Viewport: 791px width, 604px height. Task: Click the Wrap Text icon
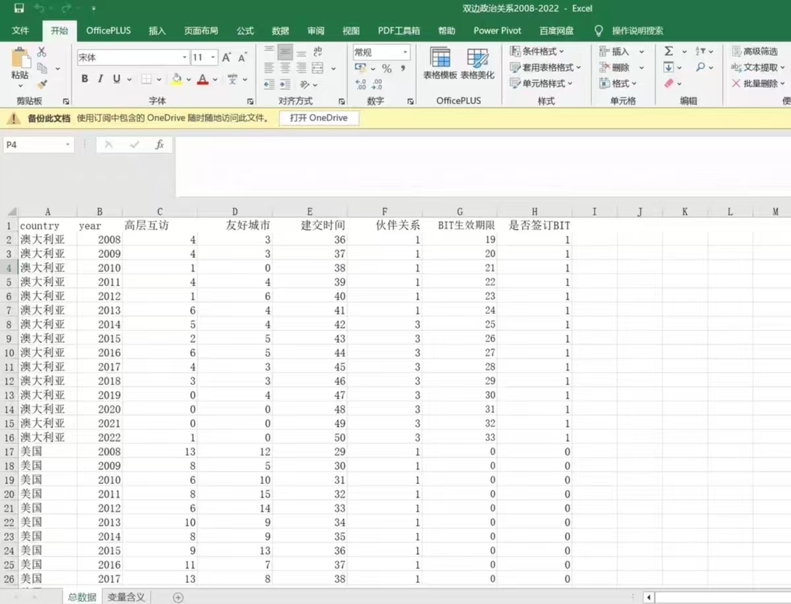pos(317,51)
